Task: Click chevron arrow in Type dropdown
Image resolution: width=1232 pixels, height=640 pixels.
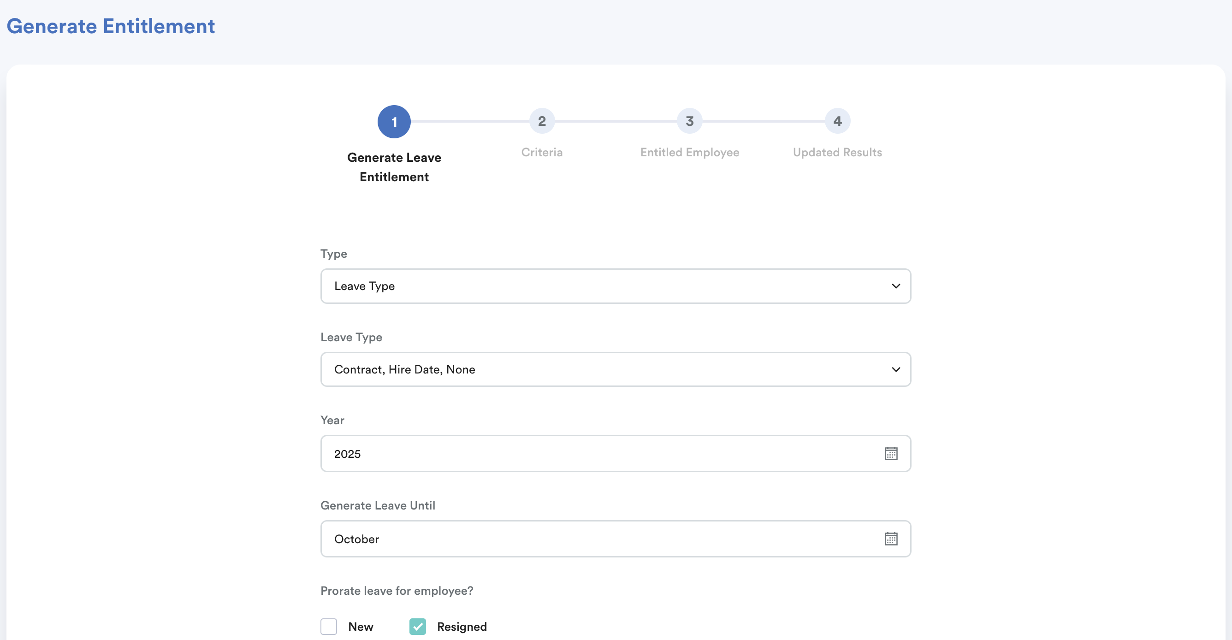Action: click(x=895, y=286)
